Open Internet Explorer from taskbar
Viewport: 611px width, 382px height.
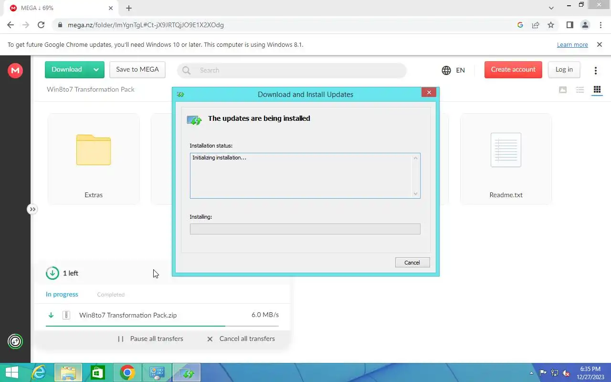tap(39, 372)
